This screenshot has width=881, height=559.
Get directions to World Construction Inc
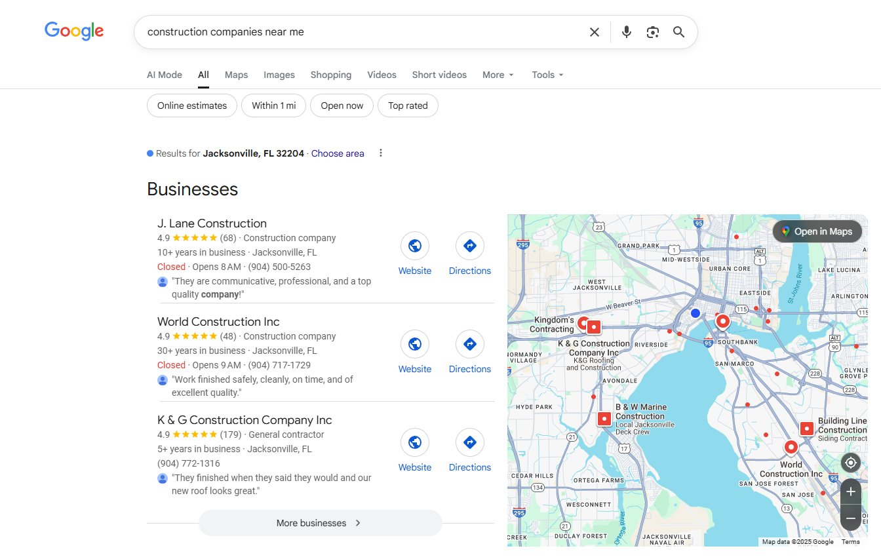[x=469, y=345]
